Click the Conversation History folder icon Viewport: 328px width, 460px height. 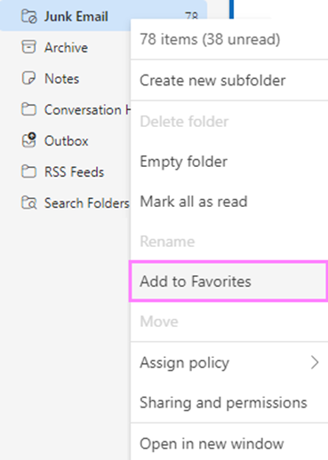(28, 109)
